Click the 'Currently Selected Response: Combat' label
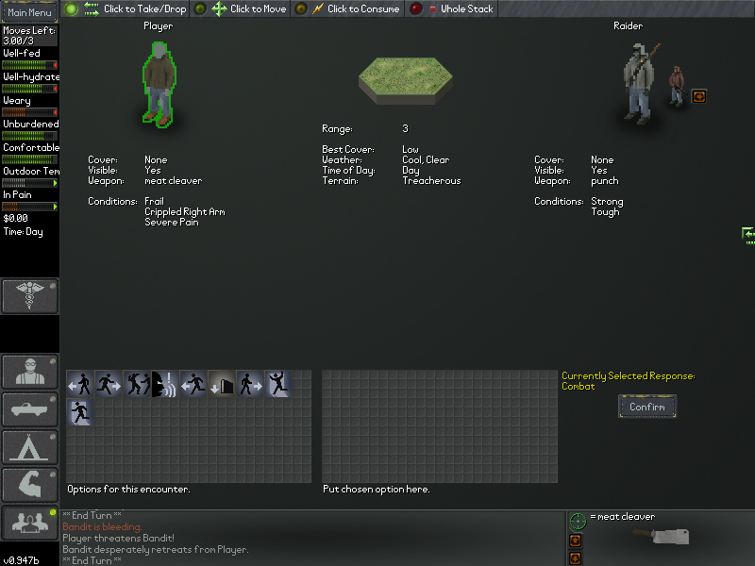Image resolution: width=755 pixels, height=566 pixels. click(x=629, y=381)
